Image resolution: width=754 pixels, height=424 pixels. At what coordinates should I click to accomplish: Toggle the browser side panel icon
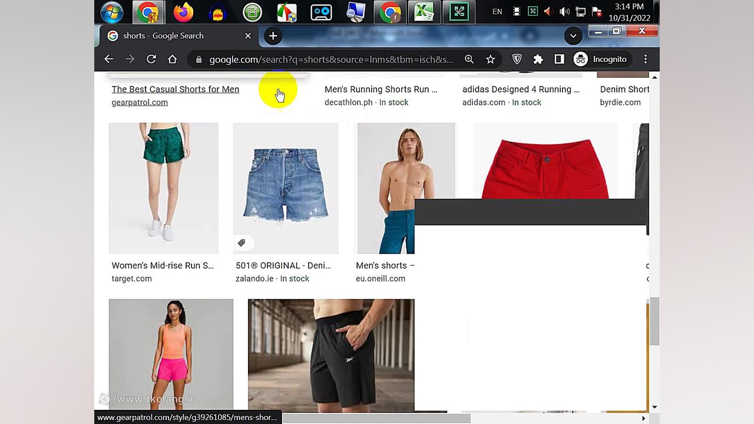coord(559,59)
